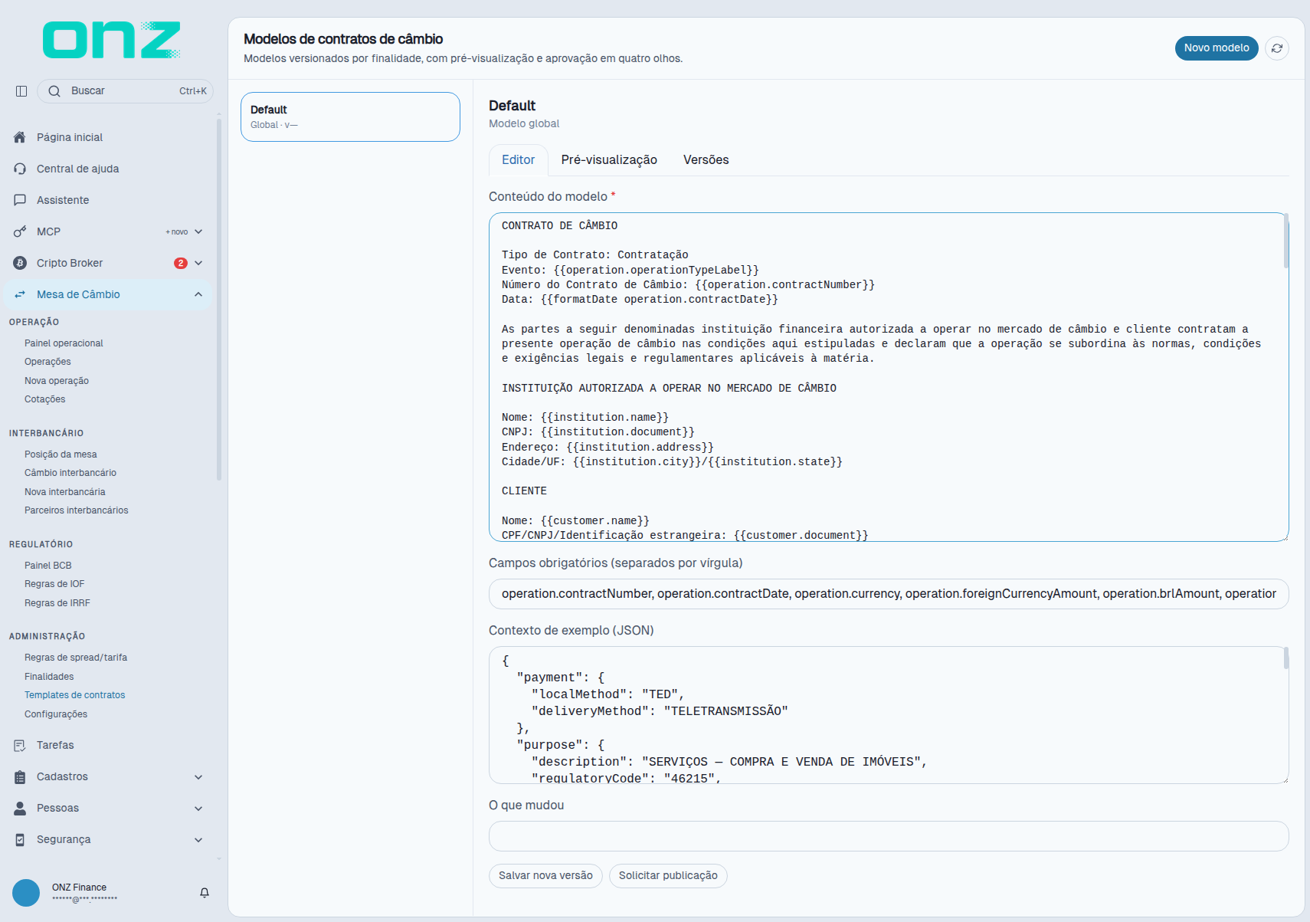Click the Cadastros clipboard icon

(x=20, y=777)
